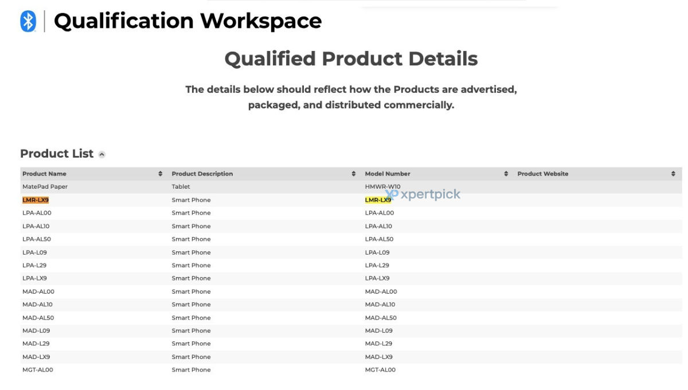Screen dimensions: 688x390
Task: Click the Qualification Workspace title
Action: click(x=187, y=21)
